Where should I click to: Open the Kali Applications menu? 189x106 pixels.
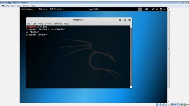click(28, 9)
